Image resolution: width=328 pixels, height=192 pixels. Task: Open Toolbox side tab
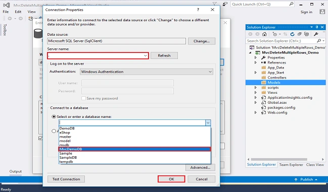[5, 30]
